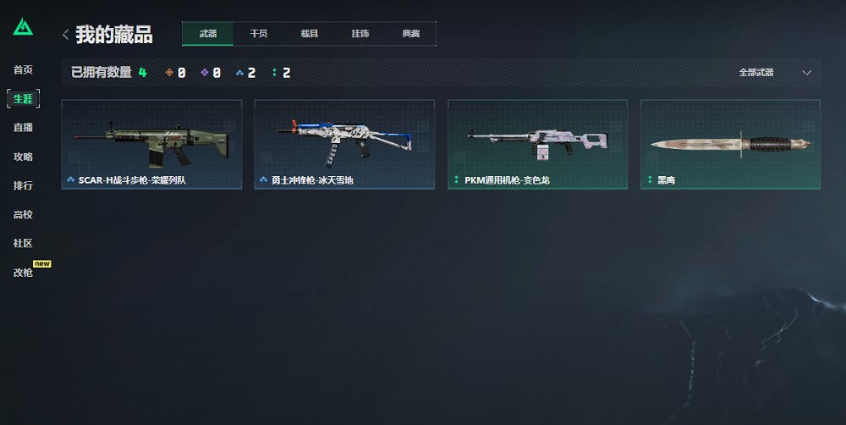Viewport: 846px width, 425px height.
Task: Click the green rarity icon showing 2
Action: coord(275,72)
